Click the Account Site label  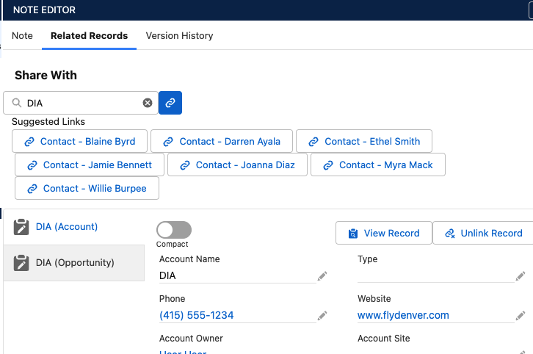coord(384,339)
